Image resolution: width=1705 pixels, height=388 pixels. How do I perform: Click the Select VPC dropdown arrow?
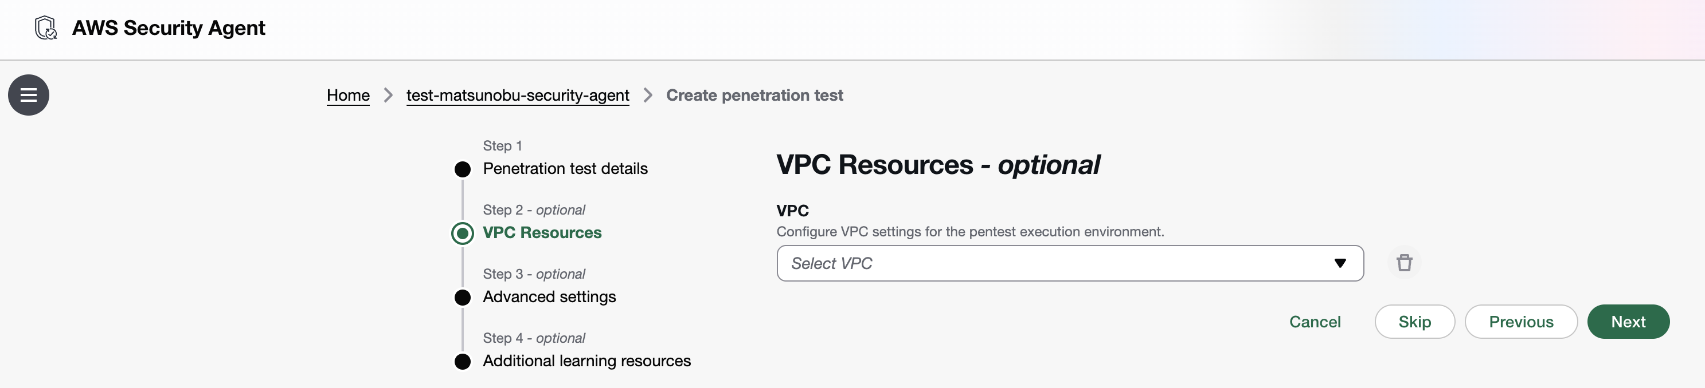(x=1340, y=263)
